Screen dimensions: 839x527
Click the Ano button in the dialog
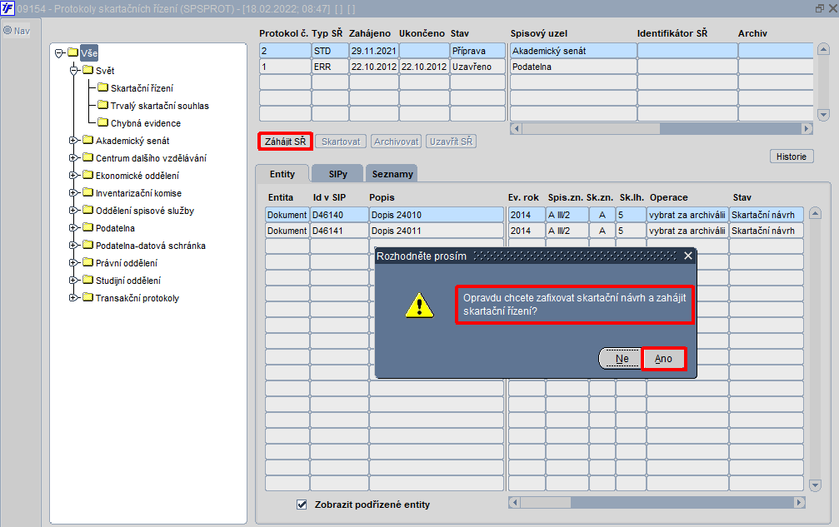[663, 359]
